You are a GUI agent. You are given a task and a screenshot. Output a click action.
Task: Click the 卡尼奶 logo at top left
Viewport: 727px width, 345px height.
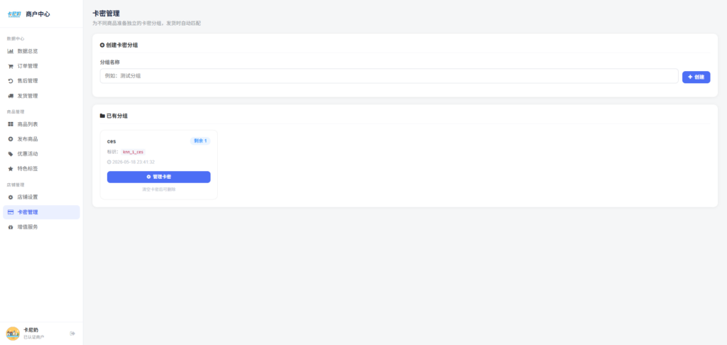tap(14, 14)
